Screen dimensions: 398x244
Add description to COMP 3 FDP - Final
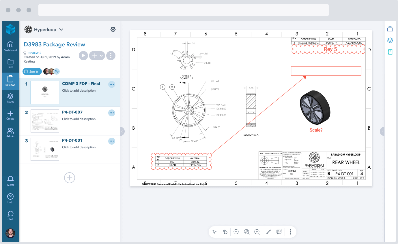point(79,90)
